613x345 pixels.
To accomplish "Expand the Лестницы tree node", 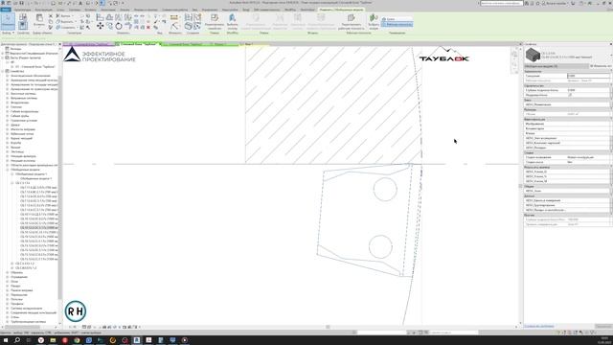I will 8,151.
